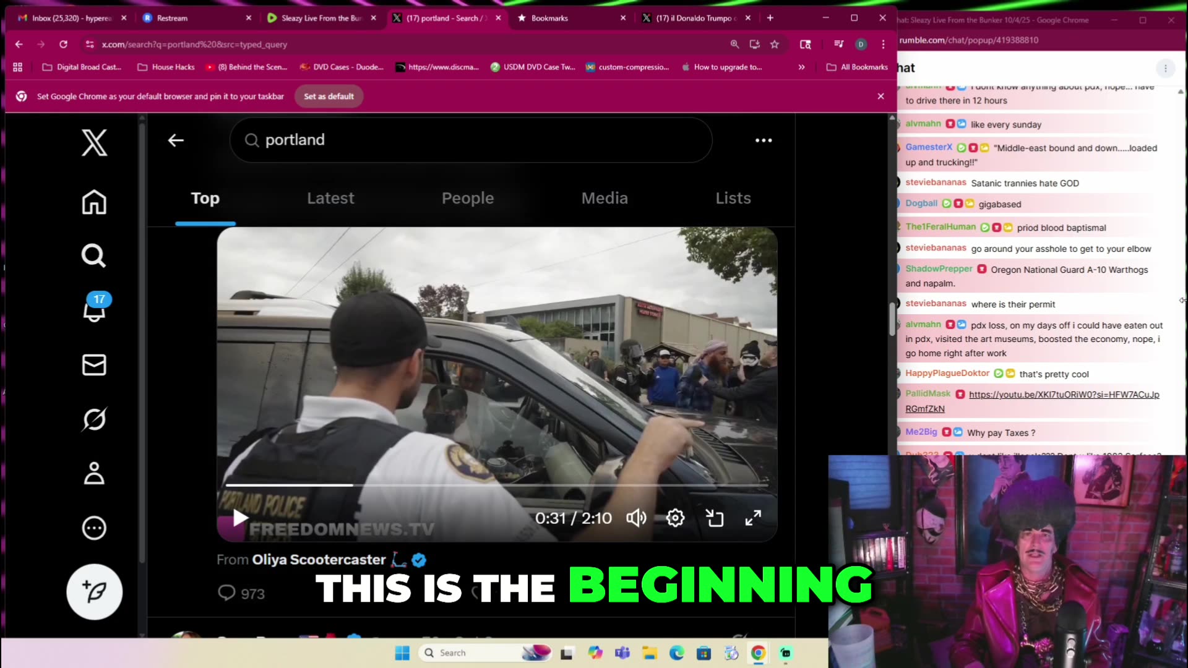1188x668 pixels.
Task: Open the search results options menu
Action: click(x=763, y=140)
